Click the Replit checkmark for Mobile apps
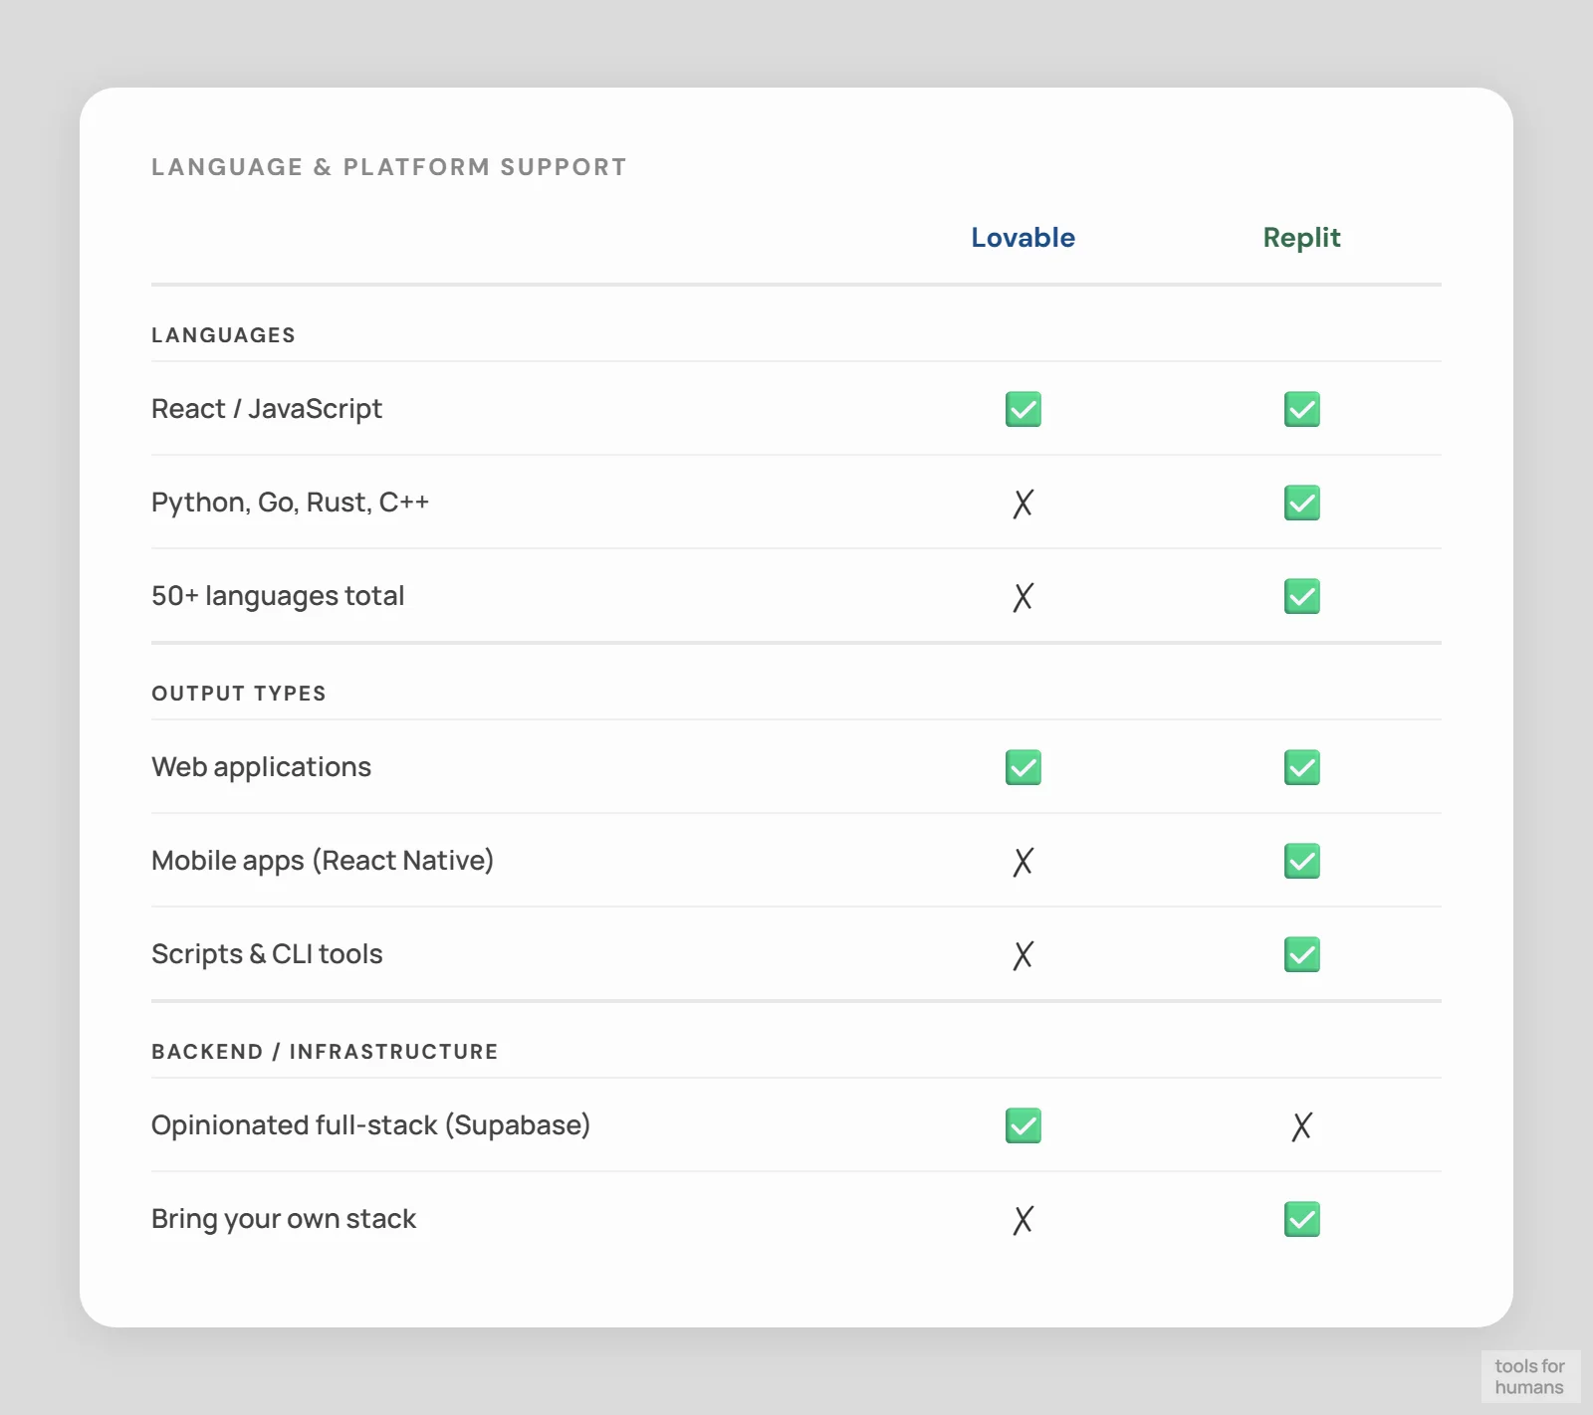 (1301, 861)
